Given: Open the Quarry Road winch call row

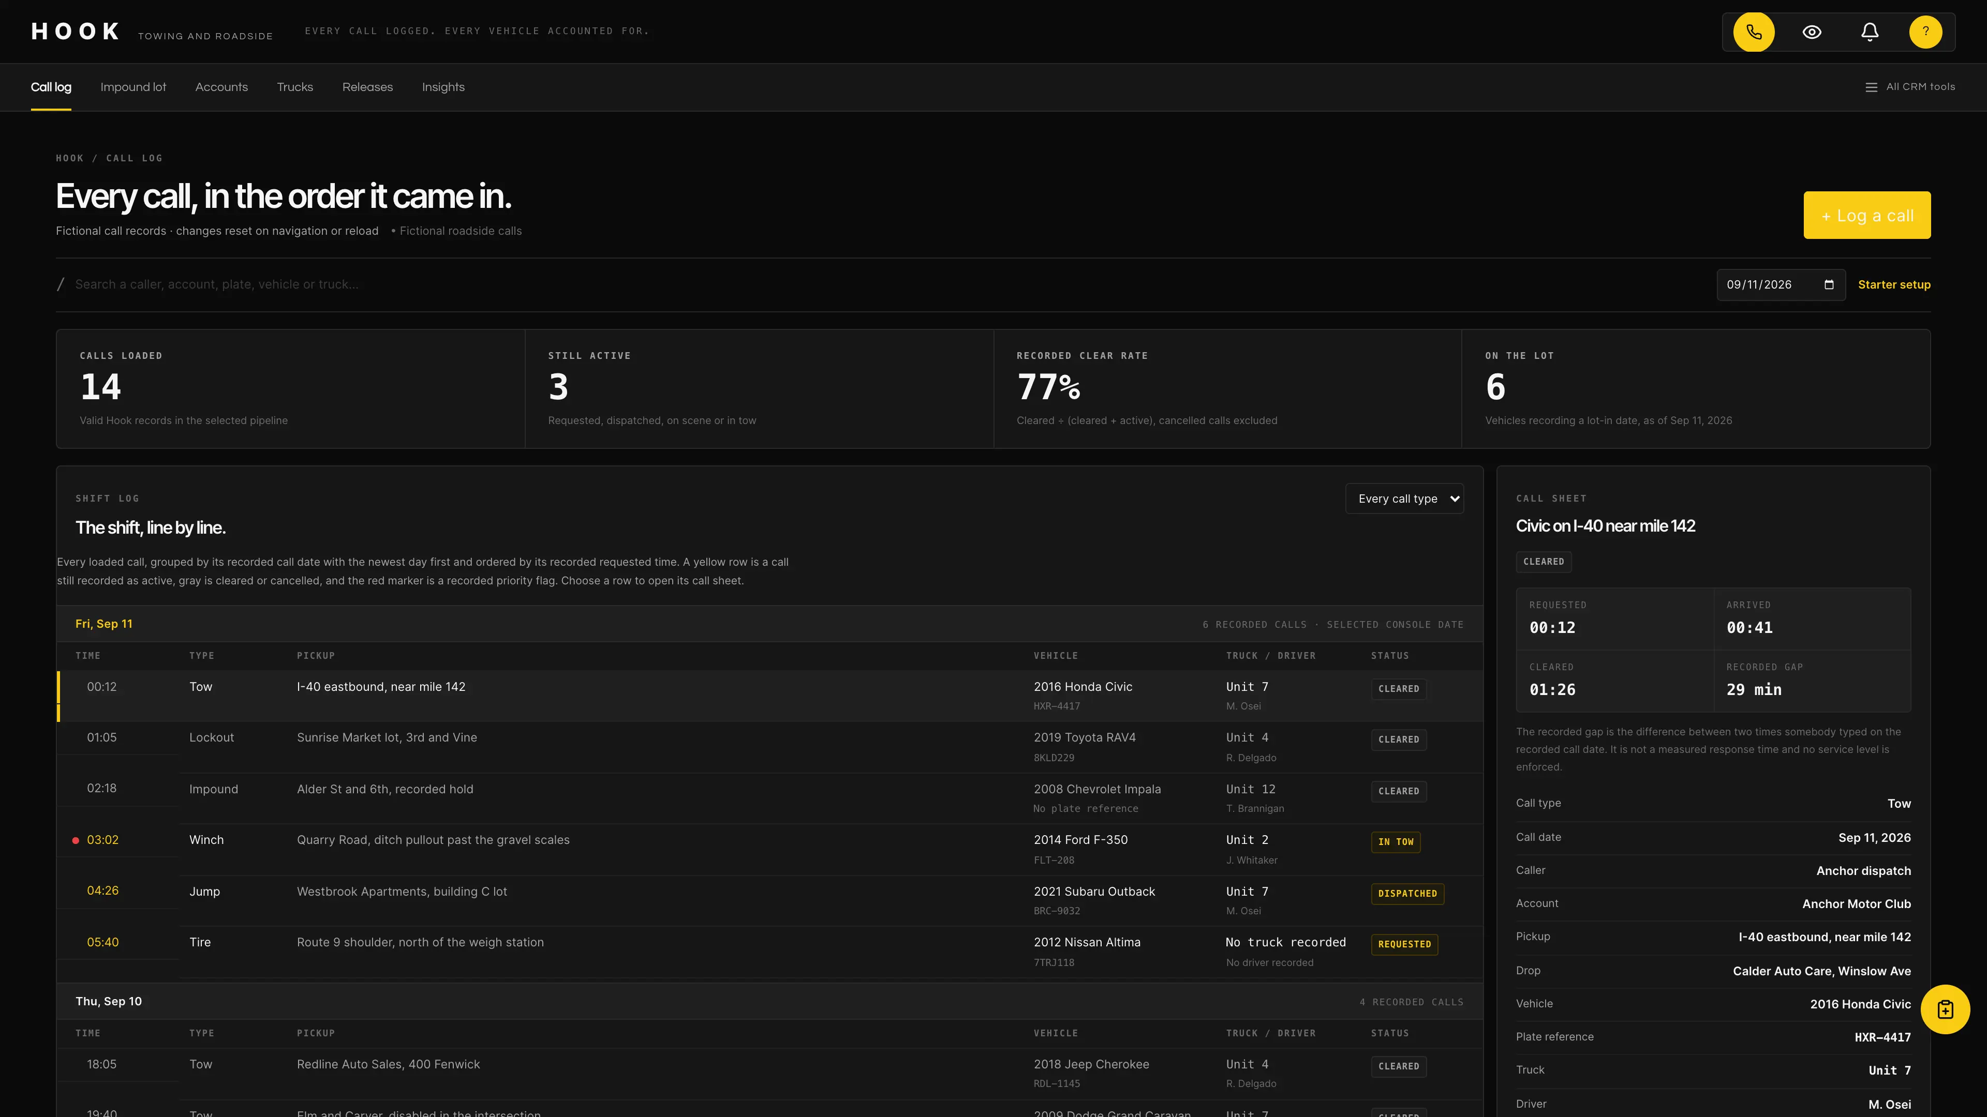Looking at the screenshot, I should point(770,849).
